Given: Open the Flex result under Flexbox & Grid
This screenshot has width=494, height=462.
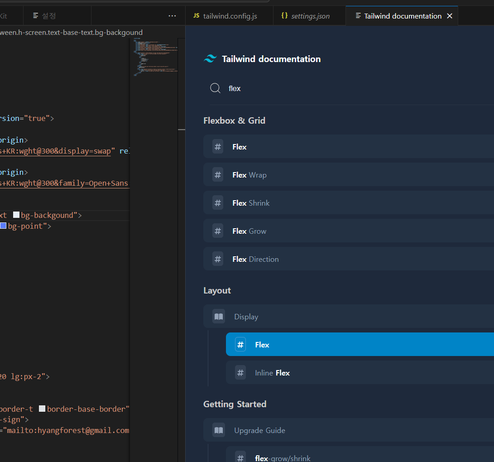Looking at the screenshot, I should click(349, 147).
